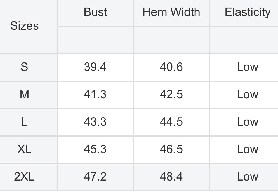Select the Bust column header
This screenshot has width=278, height=192.
click(95, 12)
